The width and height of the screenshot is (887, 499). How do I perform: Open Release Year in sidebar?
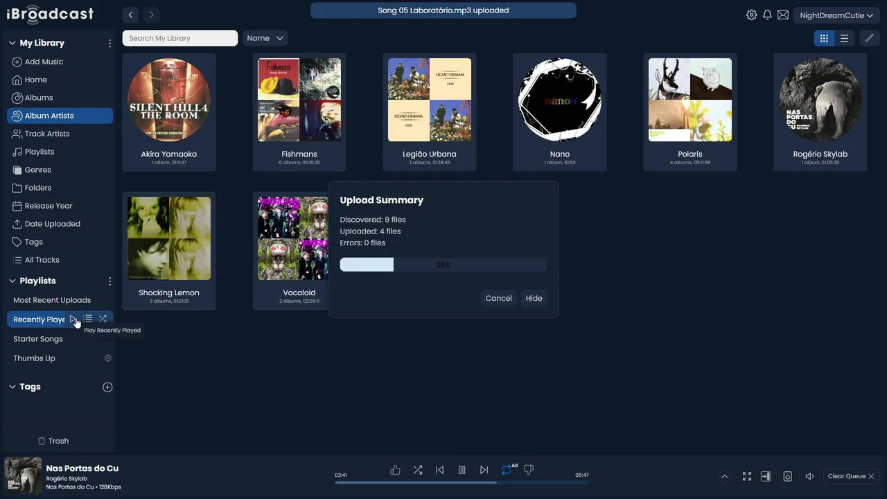60,206
